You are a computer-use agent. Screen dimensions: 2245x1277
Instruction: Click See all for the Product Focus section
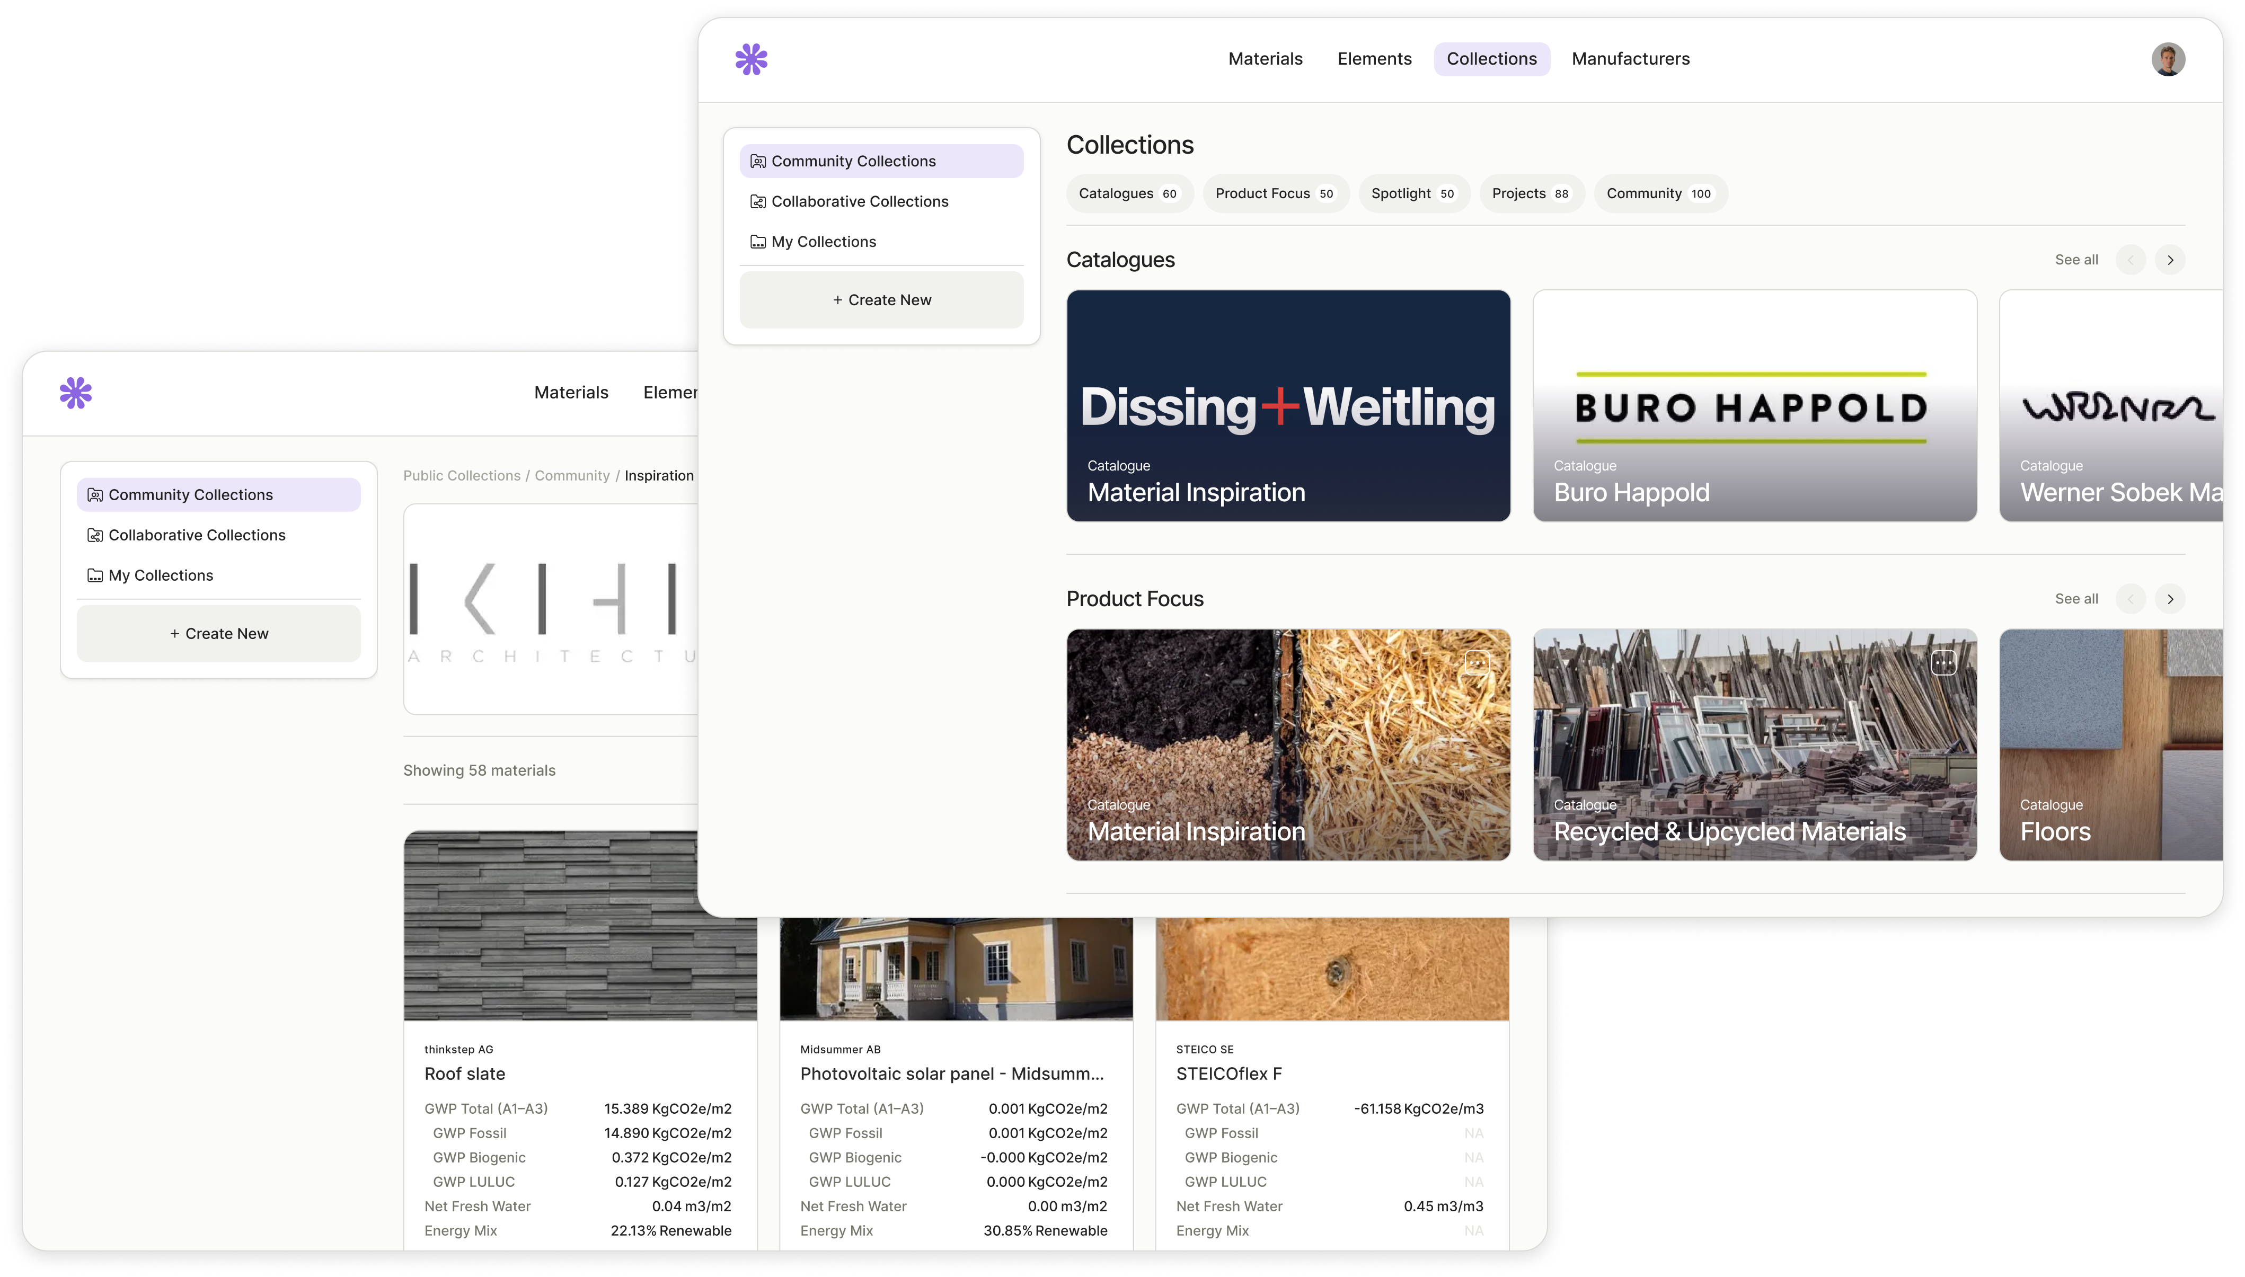coord(2076,599)
